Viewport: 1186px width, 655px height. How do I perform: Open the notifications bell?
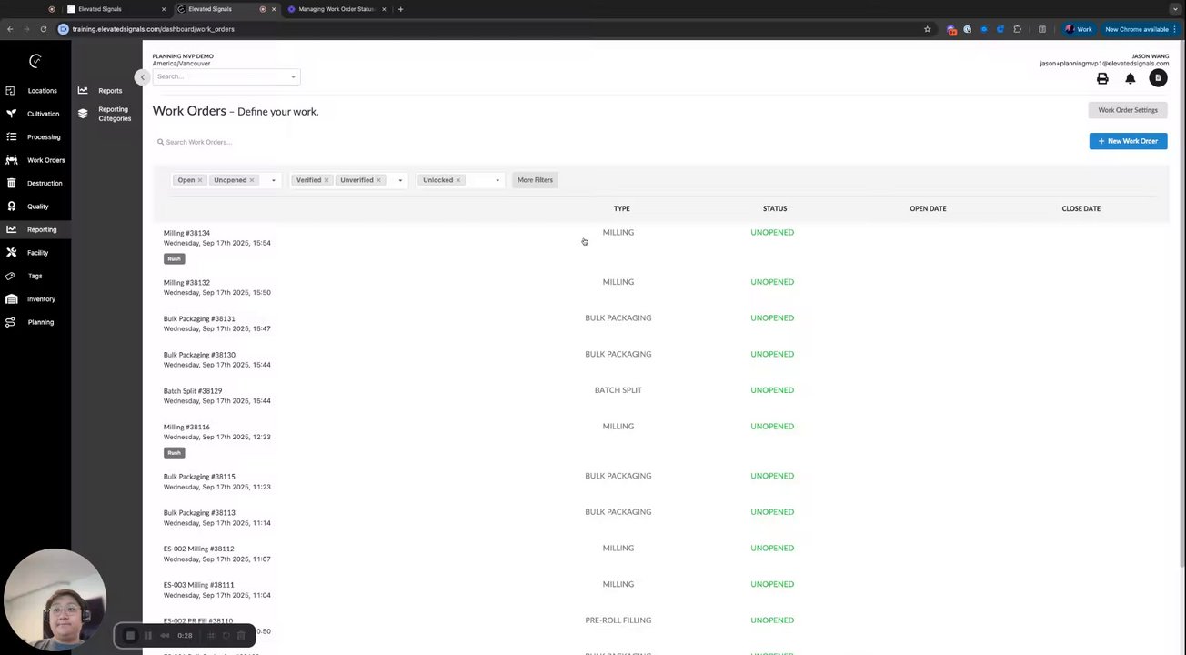1131,79
